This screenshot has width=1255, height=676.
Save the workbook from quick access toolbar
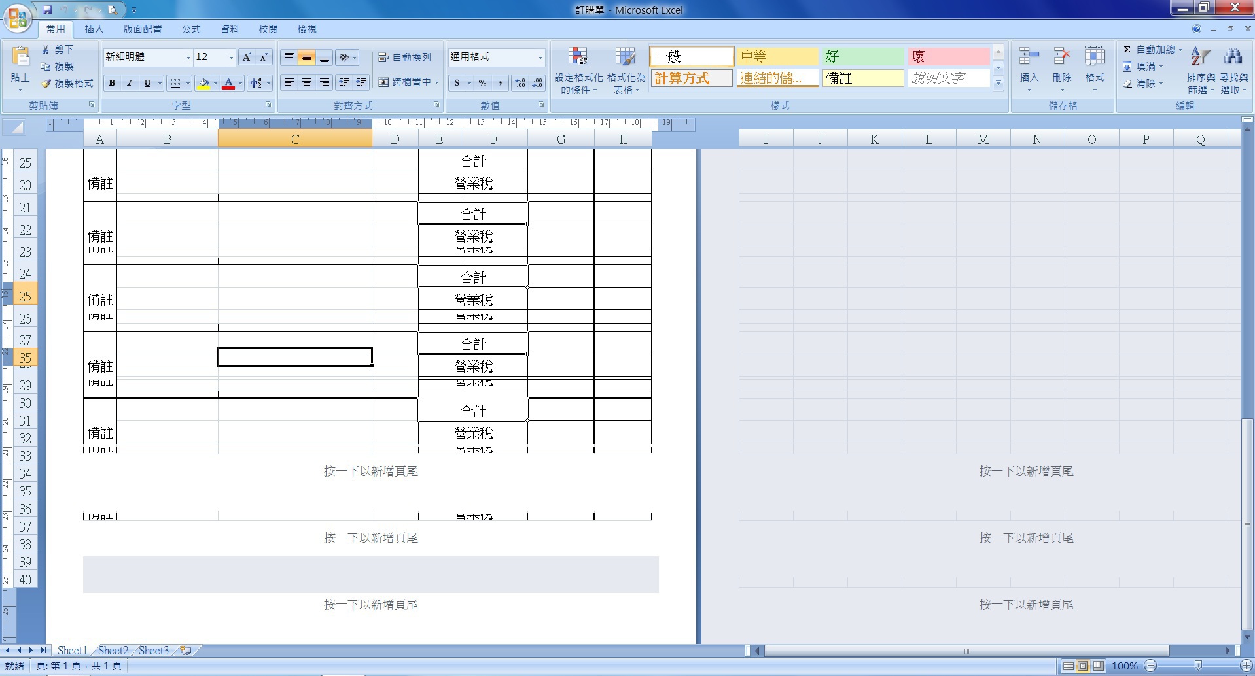tap(47, 10)
